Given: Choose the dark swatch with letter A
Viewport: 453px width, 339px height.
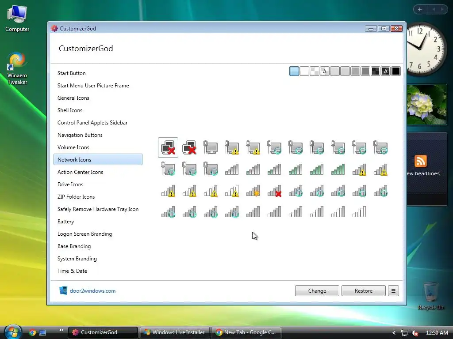Looking at the screenshot, I should (x=386, y=71).
